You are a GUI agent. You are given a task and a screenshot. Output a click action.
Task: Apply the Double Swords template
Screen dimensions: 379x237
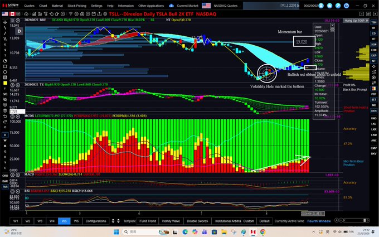pyautogui.click(x=197, y=221)
